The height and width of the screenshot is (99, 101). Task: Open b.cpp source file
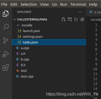[x=49, y=59]
